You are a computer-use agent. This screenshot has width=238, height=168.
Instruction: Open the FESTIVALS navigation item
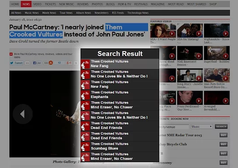[141, 4]
